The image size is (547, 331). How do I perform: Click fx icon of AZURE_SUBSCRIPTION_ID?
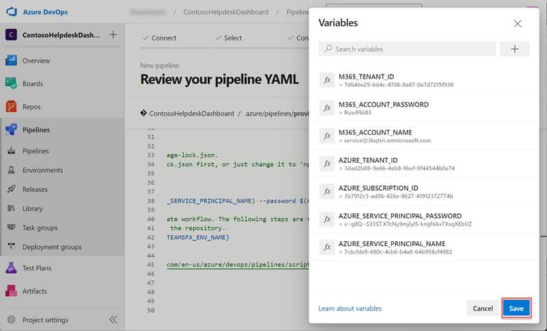tap(327, 191)
